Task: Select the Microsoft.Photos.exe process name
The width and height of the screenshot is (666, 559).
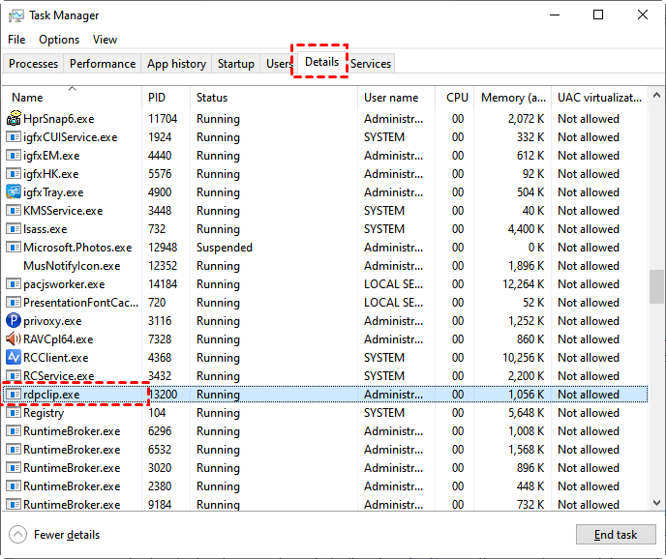Action: tap(77, 248)
